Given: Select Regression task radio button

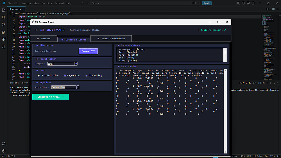Looking at the screenshot, I should click(x=65, y=76).
